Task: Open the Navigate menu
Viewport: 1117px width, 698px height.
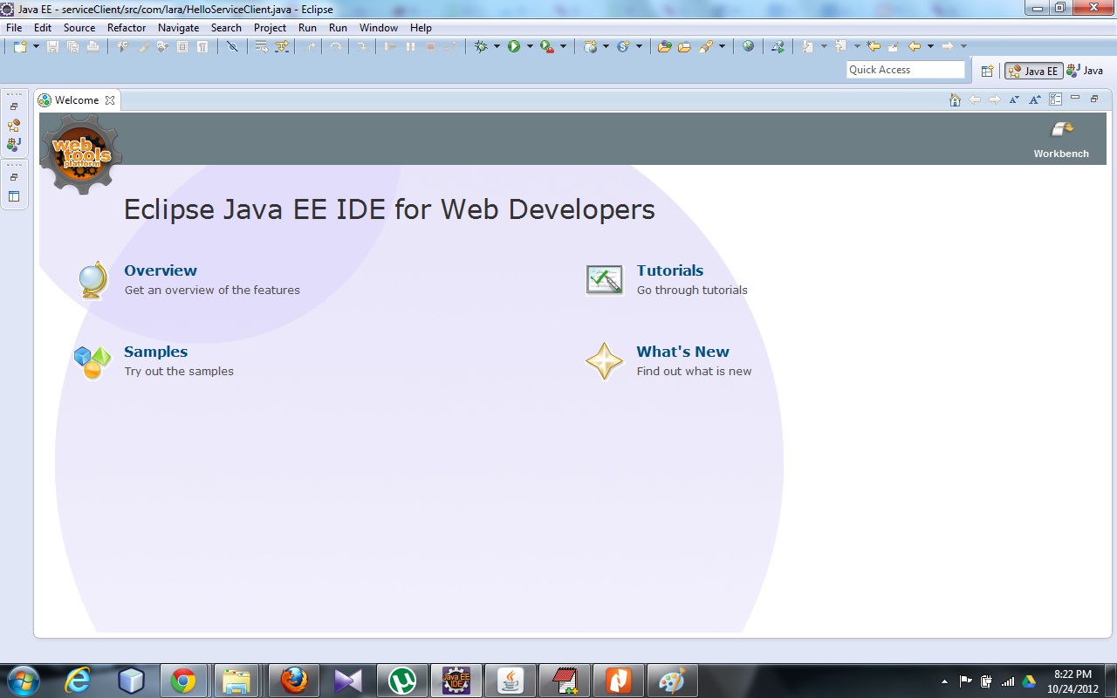Action: coord(178,28)
